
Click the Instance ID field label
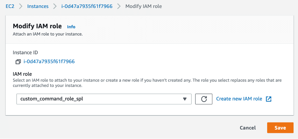pos(25,52)
